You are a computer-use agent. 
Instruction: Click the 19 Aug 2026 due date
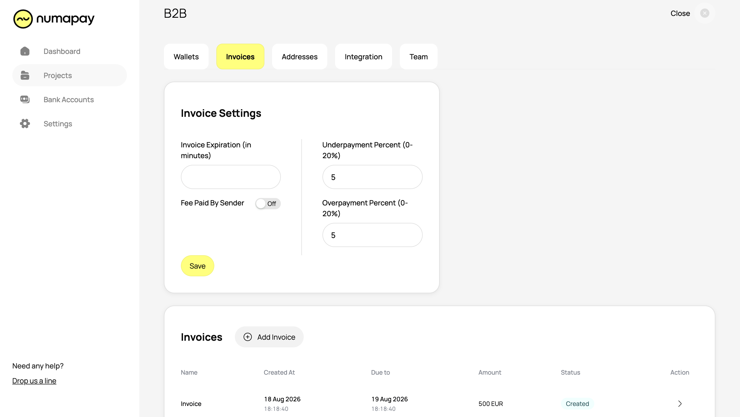(390, 399)
